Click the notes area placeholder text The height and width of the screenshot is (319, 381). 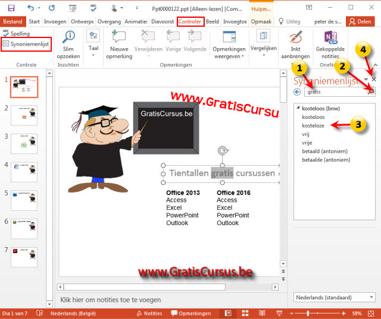(110, 300)
